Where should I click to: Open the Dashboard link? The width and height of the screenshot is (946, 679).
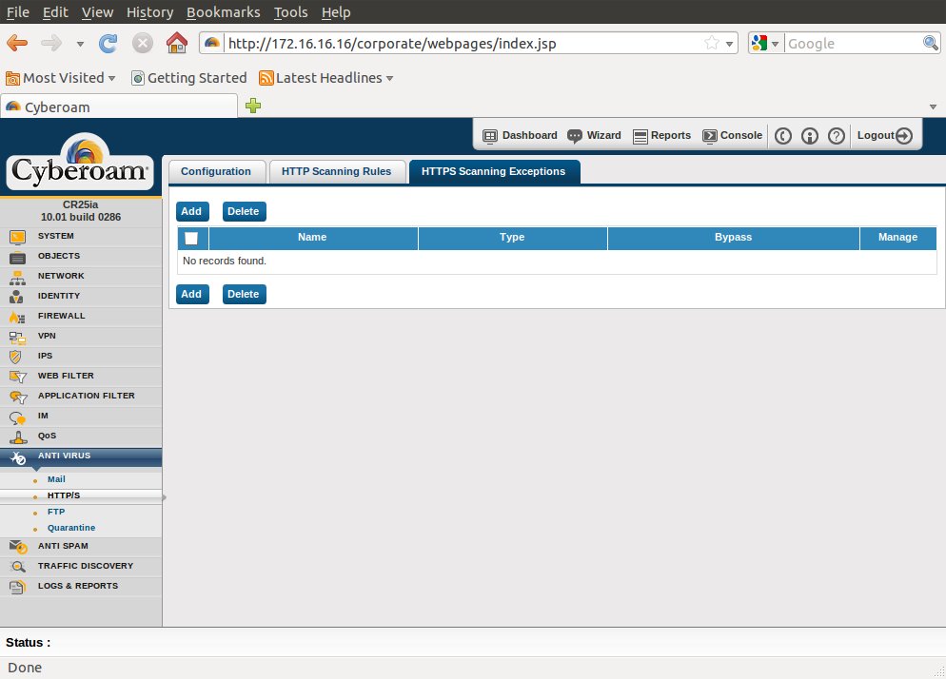520,136
